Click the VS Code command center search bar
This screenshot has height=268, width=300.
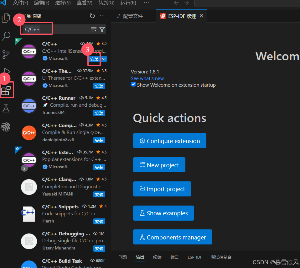pyautogui.click(x=247, y=3)
